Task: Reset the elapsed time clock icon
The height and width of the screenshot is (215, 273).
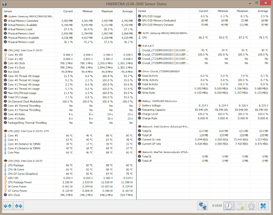Action: tap(229, 206)
